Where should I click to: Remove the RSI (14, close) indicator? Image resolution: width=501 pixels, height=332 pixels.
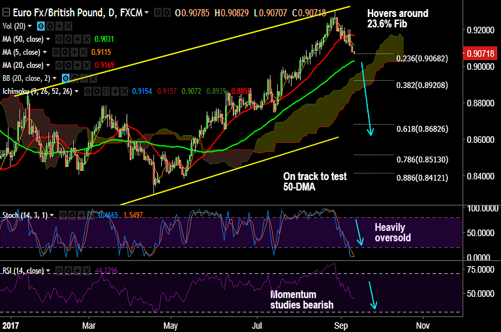tap(87, 271)
